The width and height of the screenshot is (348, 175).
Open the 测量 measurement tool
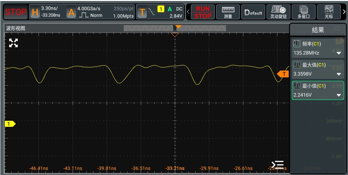pyautogui.click(x=228, y=12)
